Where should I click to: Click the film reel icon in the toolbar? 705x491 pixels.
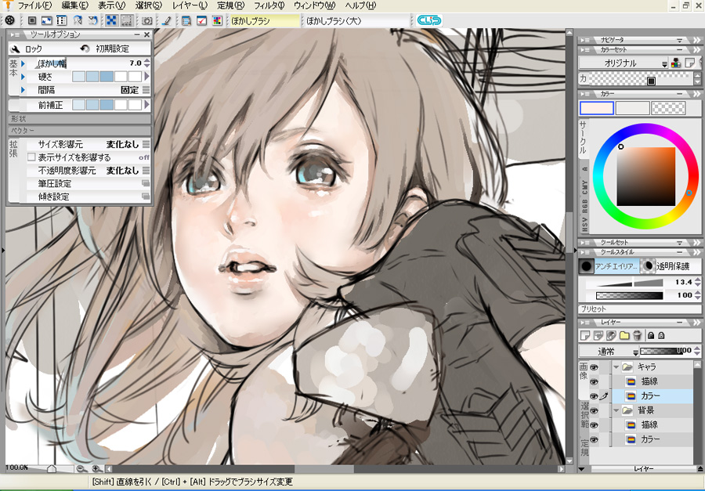[9, 20]
